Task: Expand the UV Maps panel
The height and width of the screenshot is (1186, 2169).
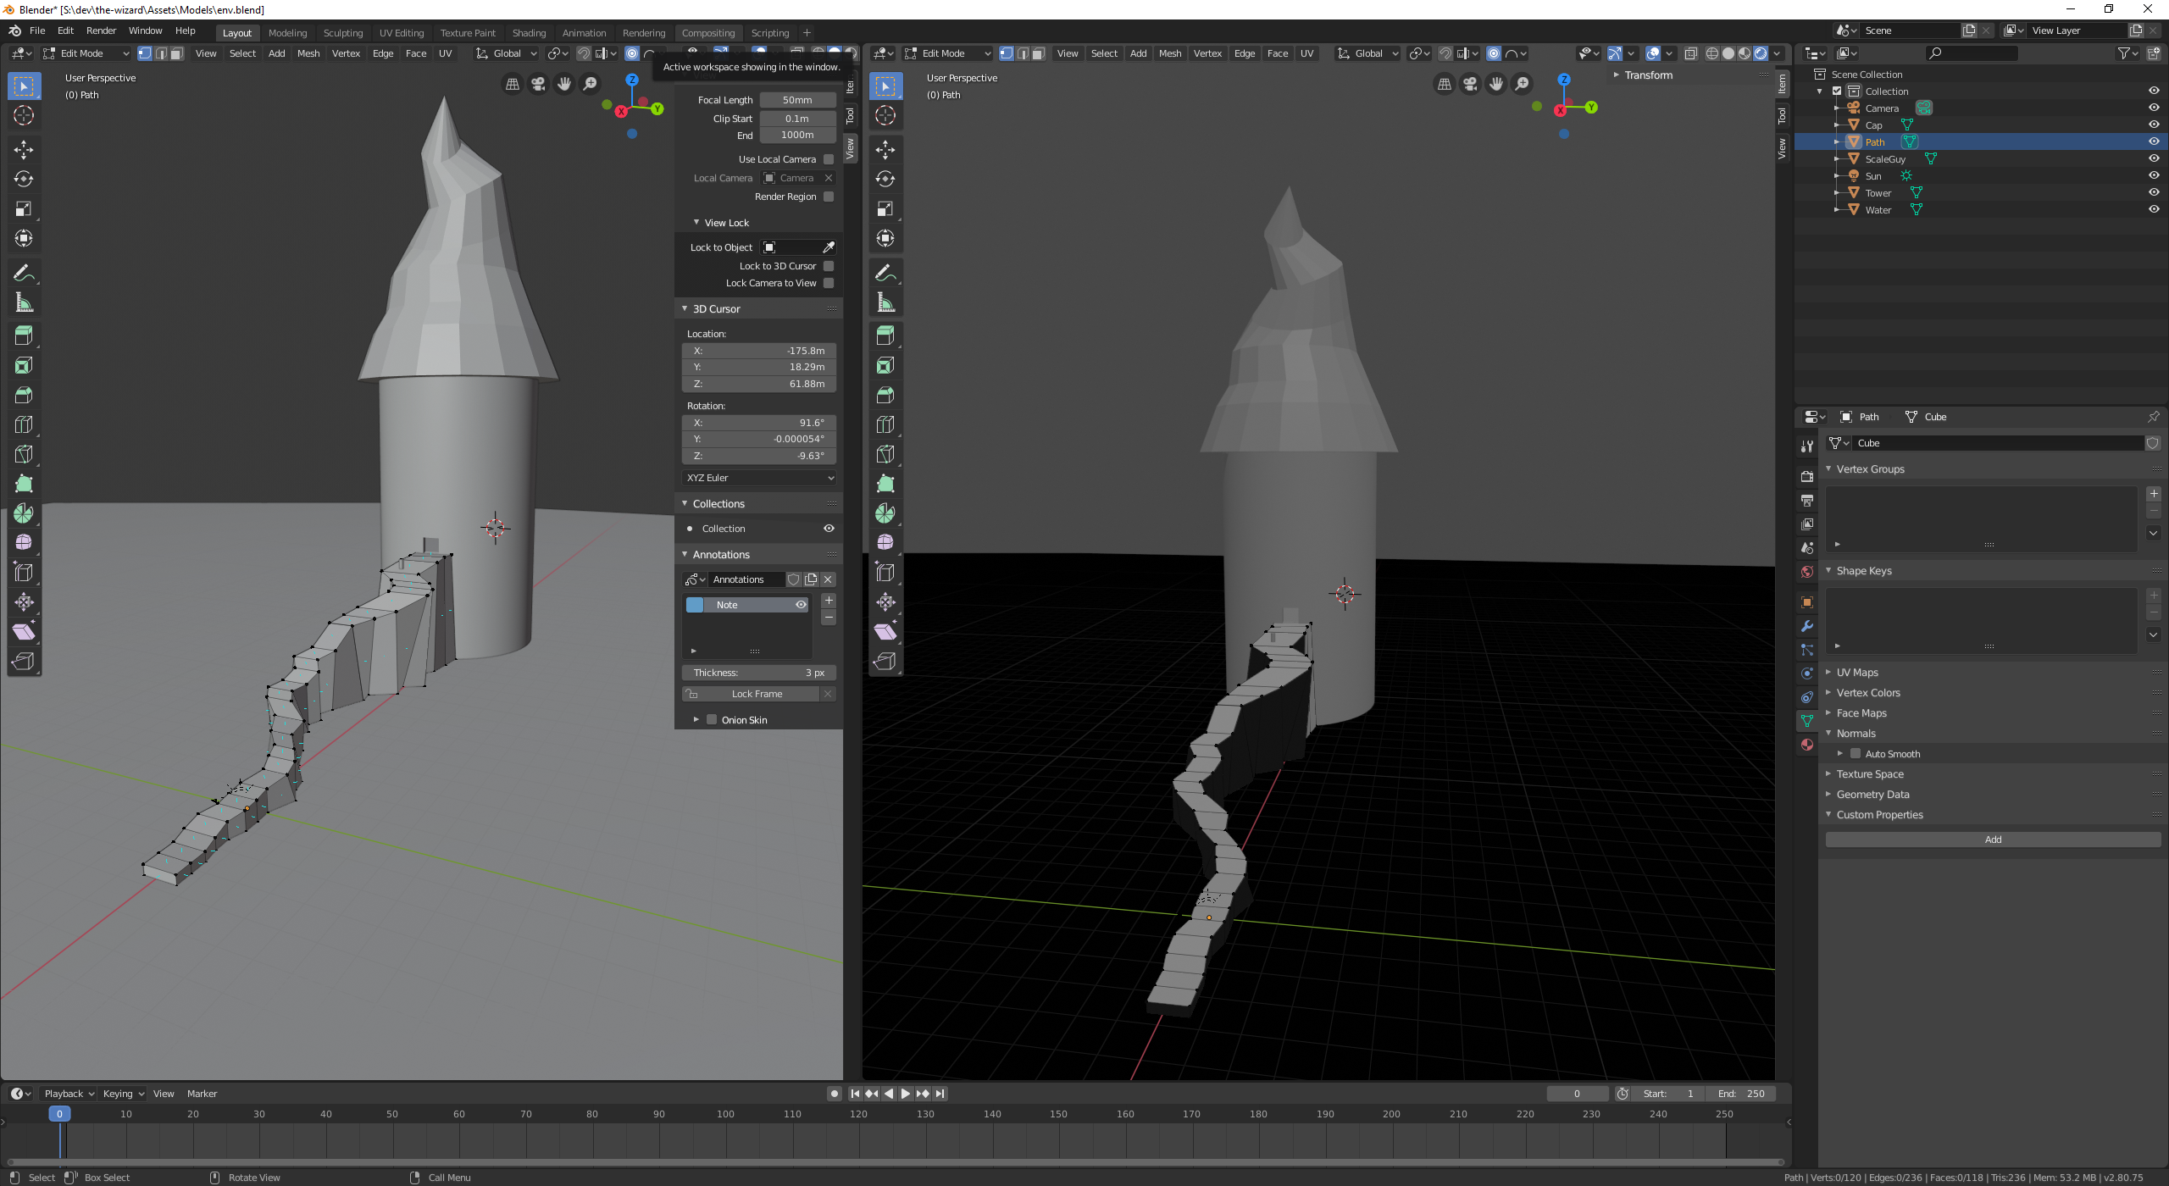Action: click(1856, 672)
